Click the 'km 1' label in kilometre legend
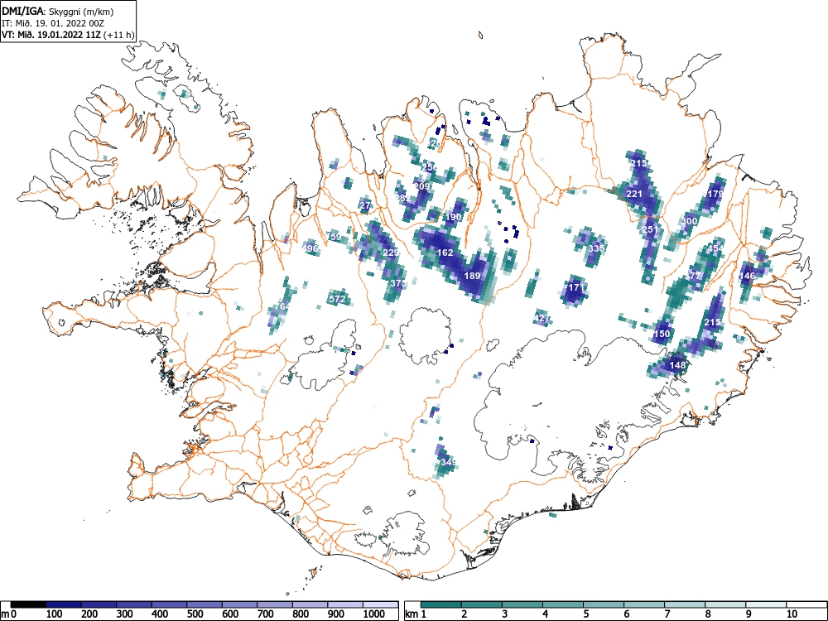 click(416, 614)
